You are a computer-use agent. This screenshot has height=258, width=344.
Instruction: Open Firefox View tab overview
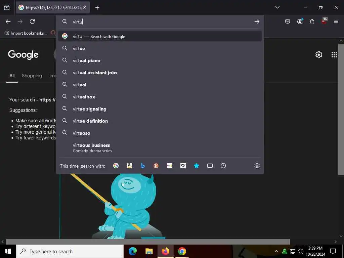7,7
